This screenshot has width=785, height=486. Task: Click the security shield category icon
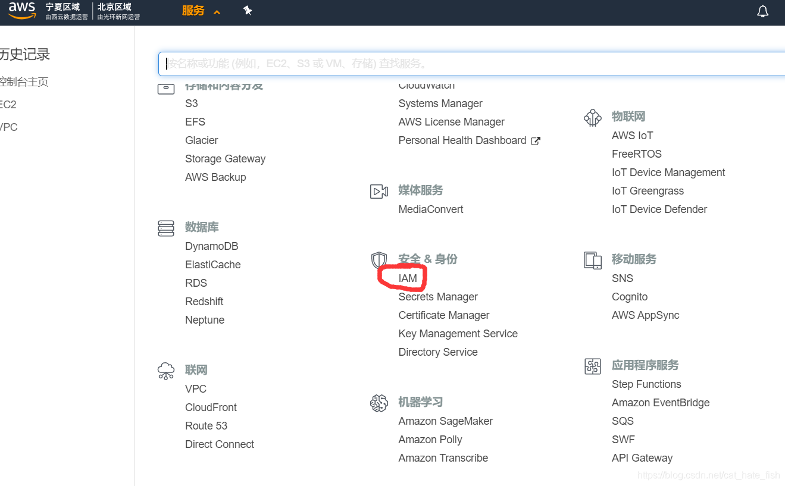coord(379,260)
